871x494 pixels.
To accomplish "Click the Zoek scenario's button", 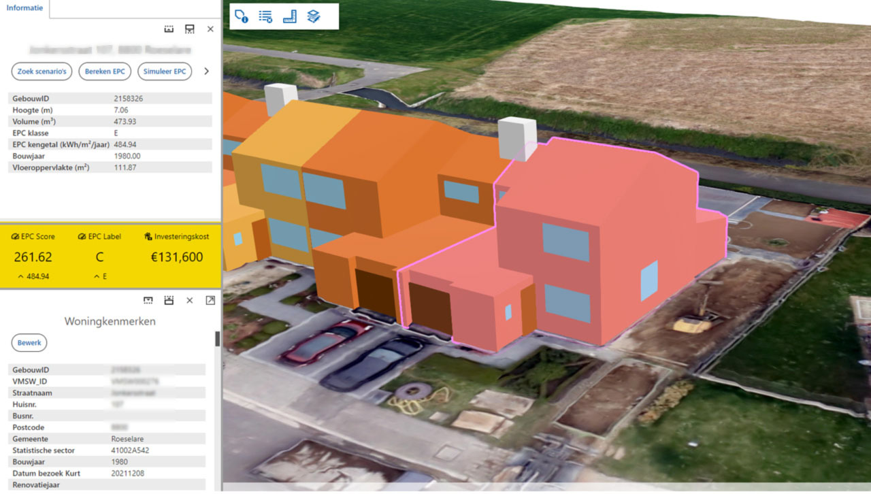I will [42, 71].
